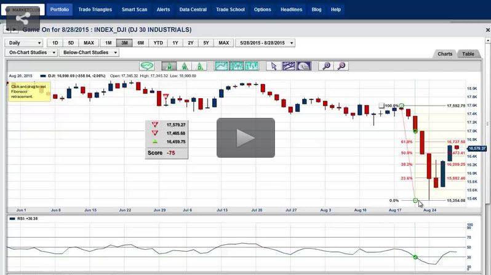Image resolution: width=491 pixels, height=275 pixels.
Task: Expand the On-Chart Studies dropdown
Action: (x=32, y=53)
